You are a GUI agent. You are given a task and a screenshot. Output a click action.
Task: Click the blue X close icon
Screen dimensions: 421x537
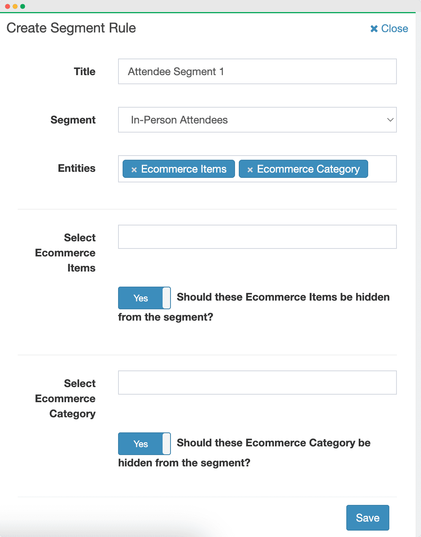click(x=373, y=28)
